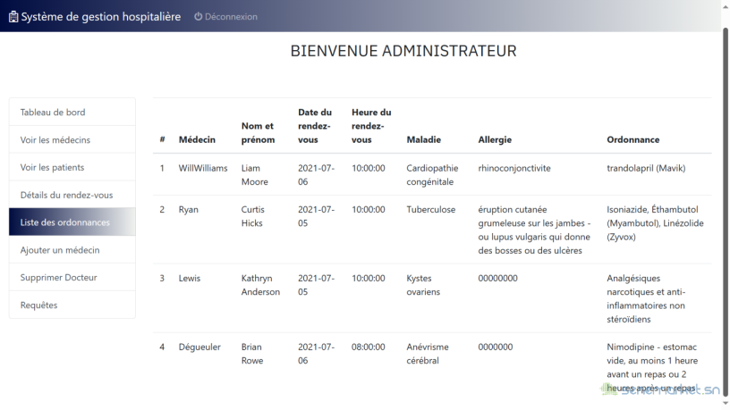The height and width of the screenshot is (410, 730).
Task: Click the Médecin column header
Action: tap(197, 139)
